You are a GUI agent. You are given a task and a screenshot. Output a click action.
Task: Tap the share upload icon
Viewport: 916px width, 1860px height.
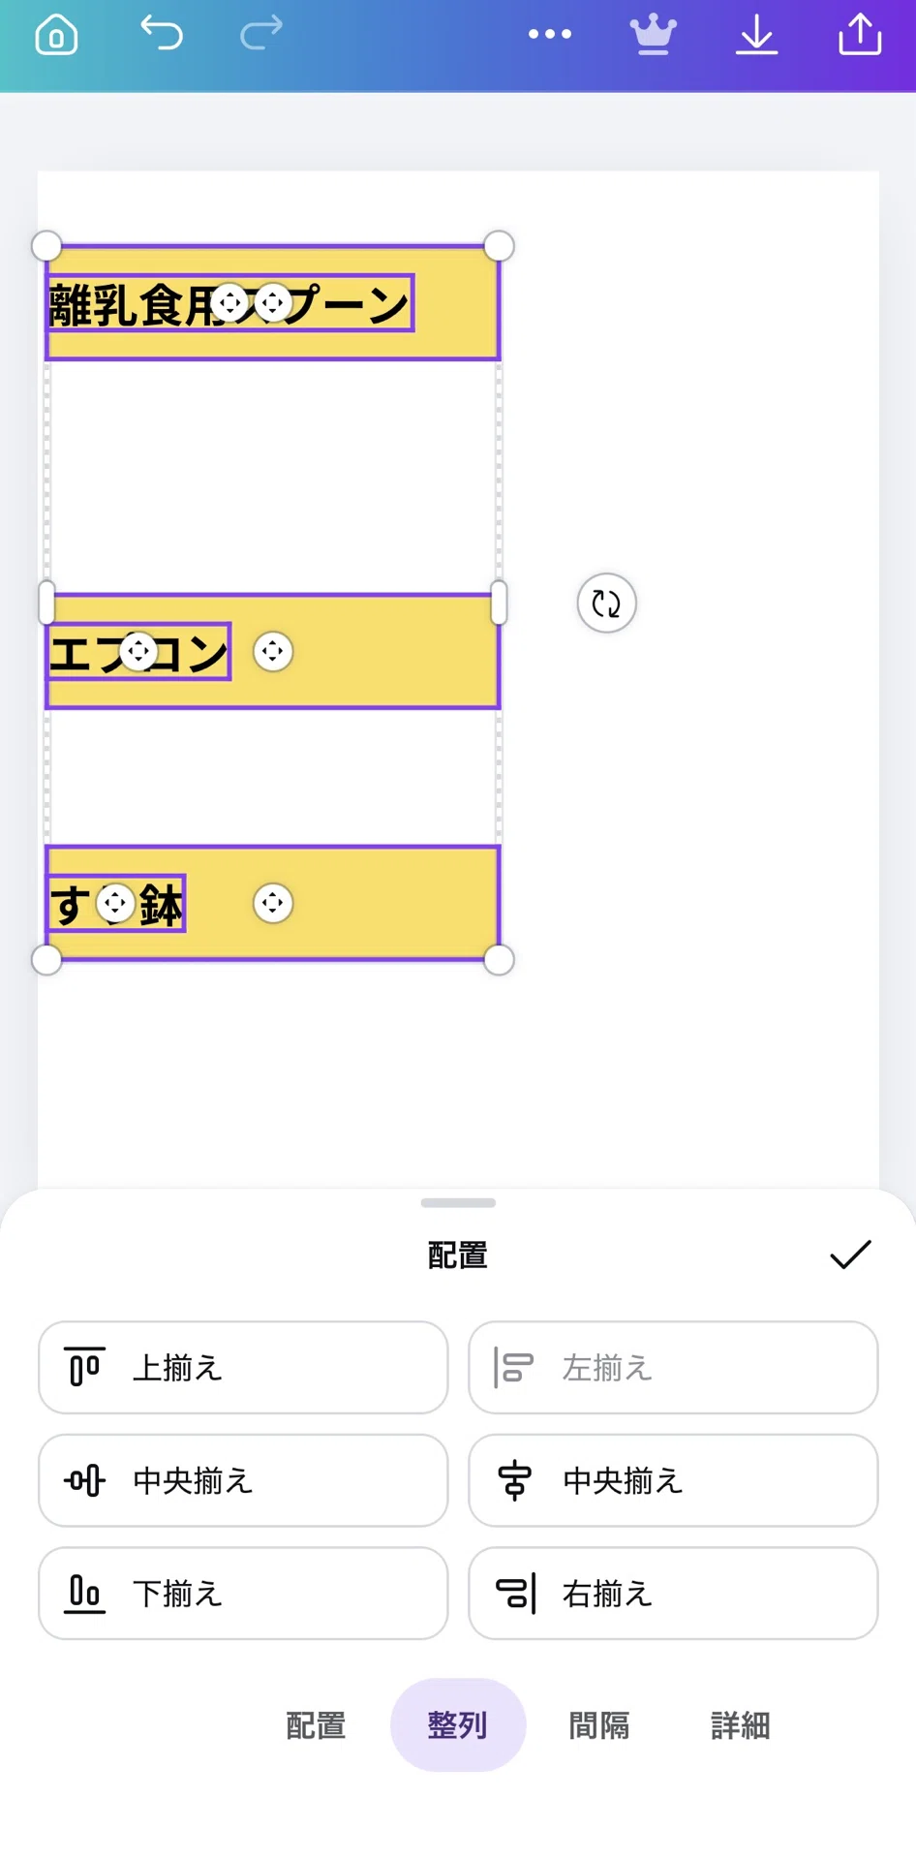click(860, 34)
